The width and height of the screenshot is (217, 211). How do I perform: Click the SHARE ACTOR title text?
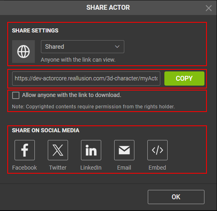108,7
